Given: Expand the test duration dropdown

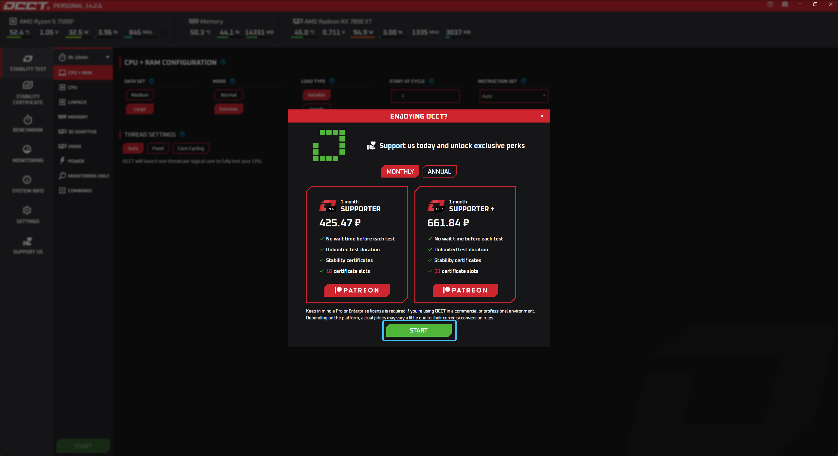Looking at the screenshot, I should pos(107,57).
